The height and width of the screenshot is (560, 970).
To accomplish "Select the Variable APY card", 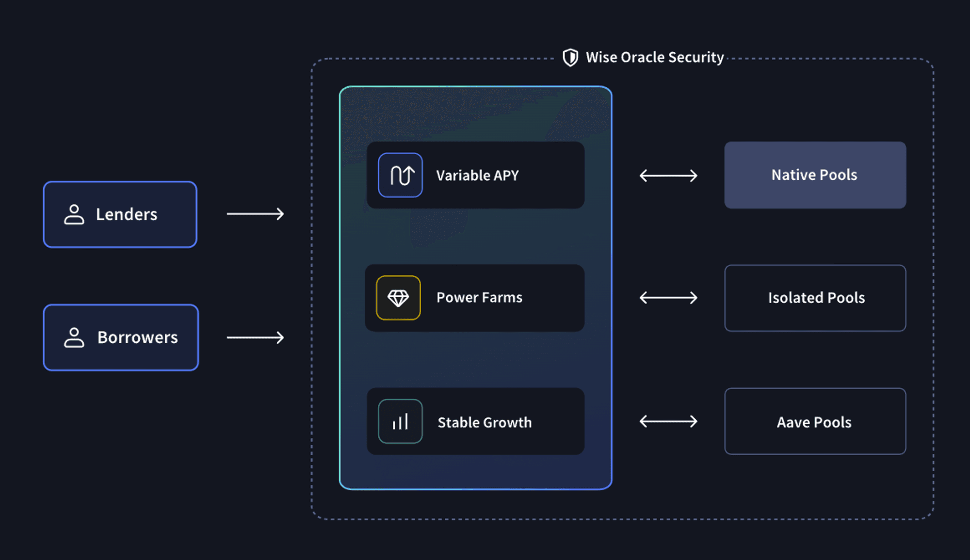I will (x=476, y=175).
